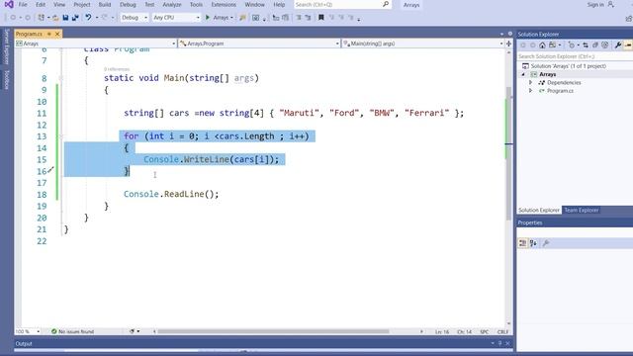Click the editor horizontal scrollbar thumb
Screen dimensions: 633x356
point(273,331)
